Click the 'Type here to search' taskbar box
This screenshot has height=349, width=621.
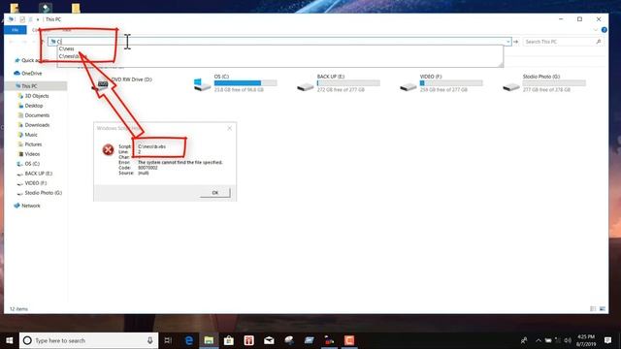88,340
